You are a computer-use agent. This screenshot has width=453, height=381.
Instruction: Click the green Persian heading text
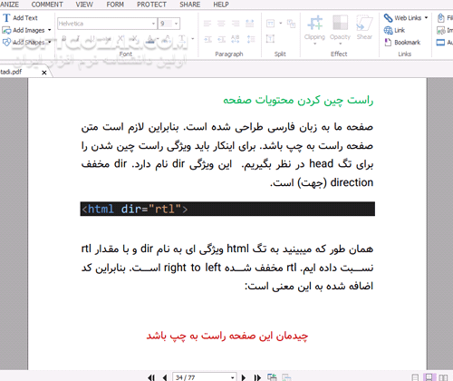tap(298, 100)
